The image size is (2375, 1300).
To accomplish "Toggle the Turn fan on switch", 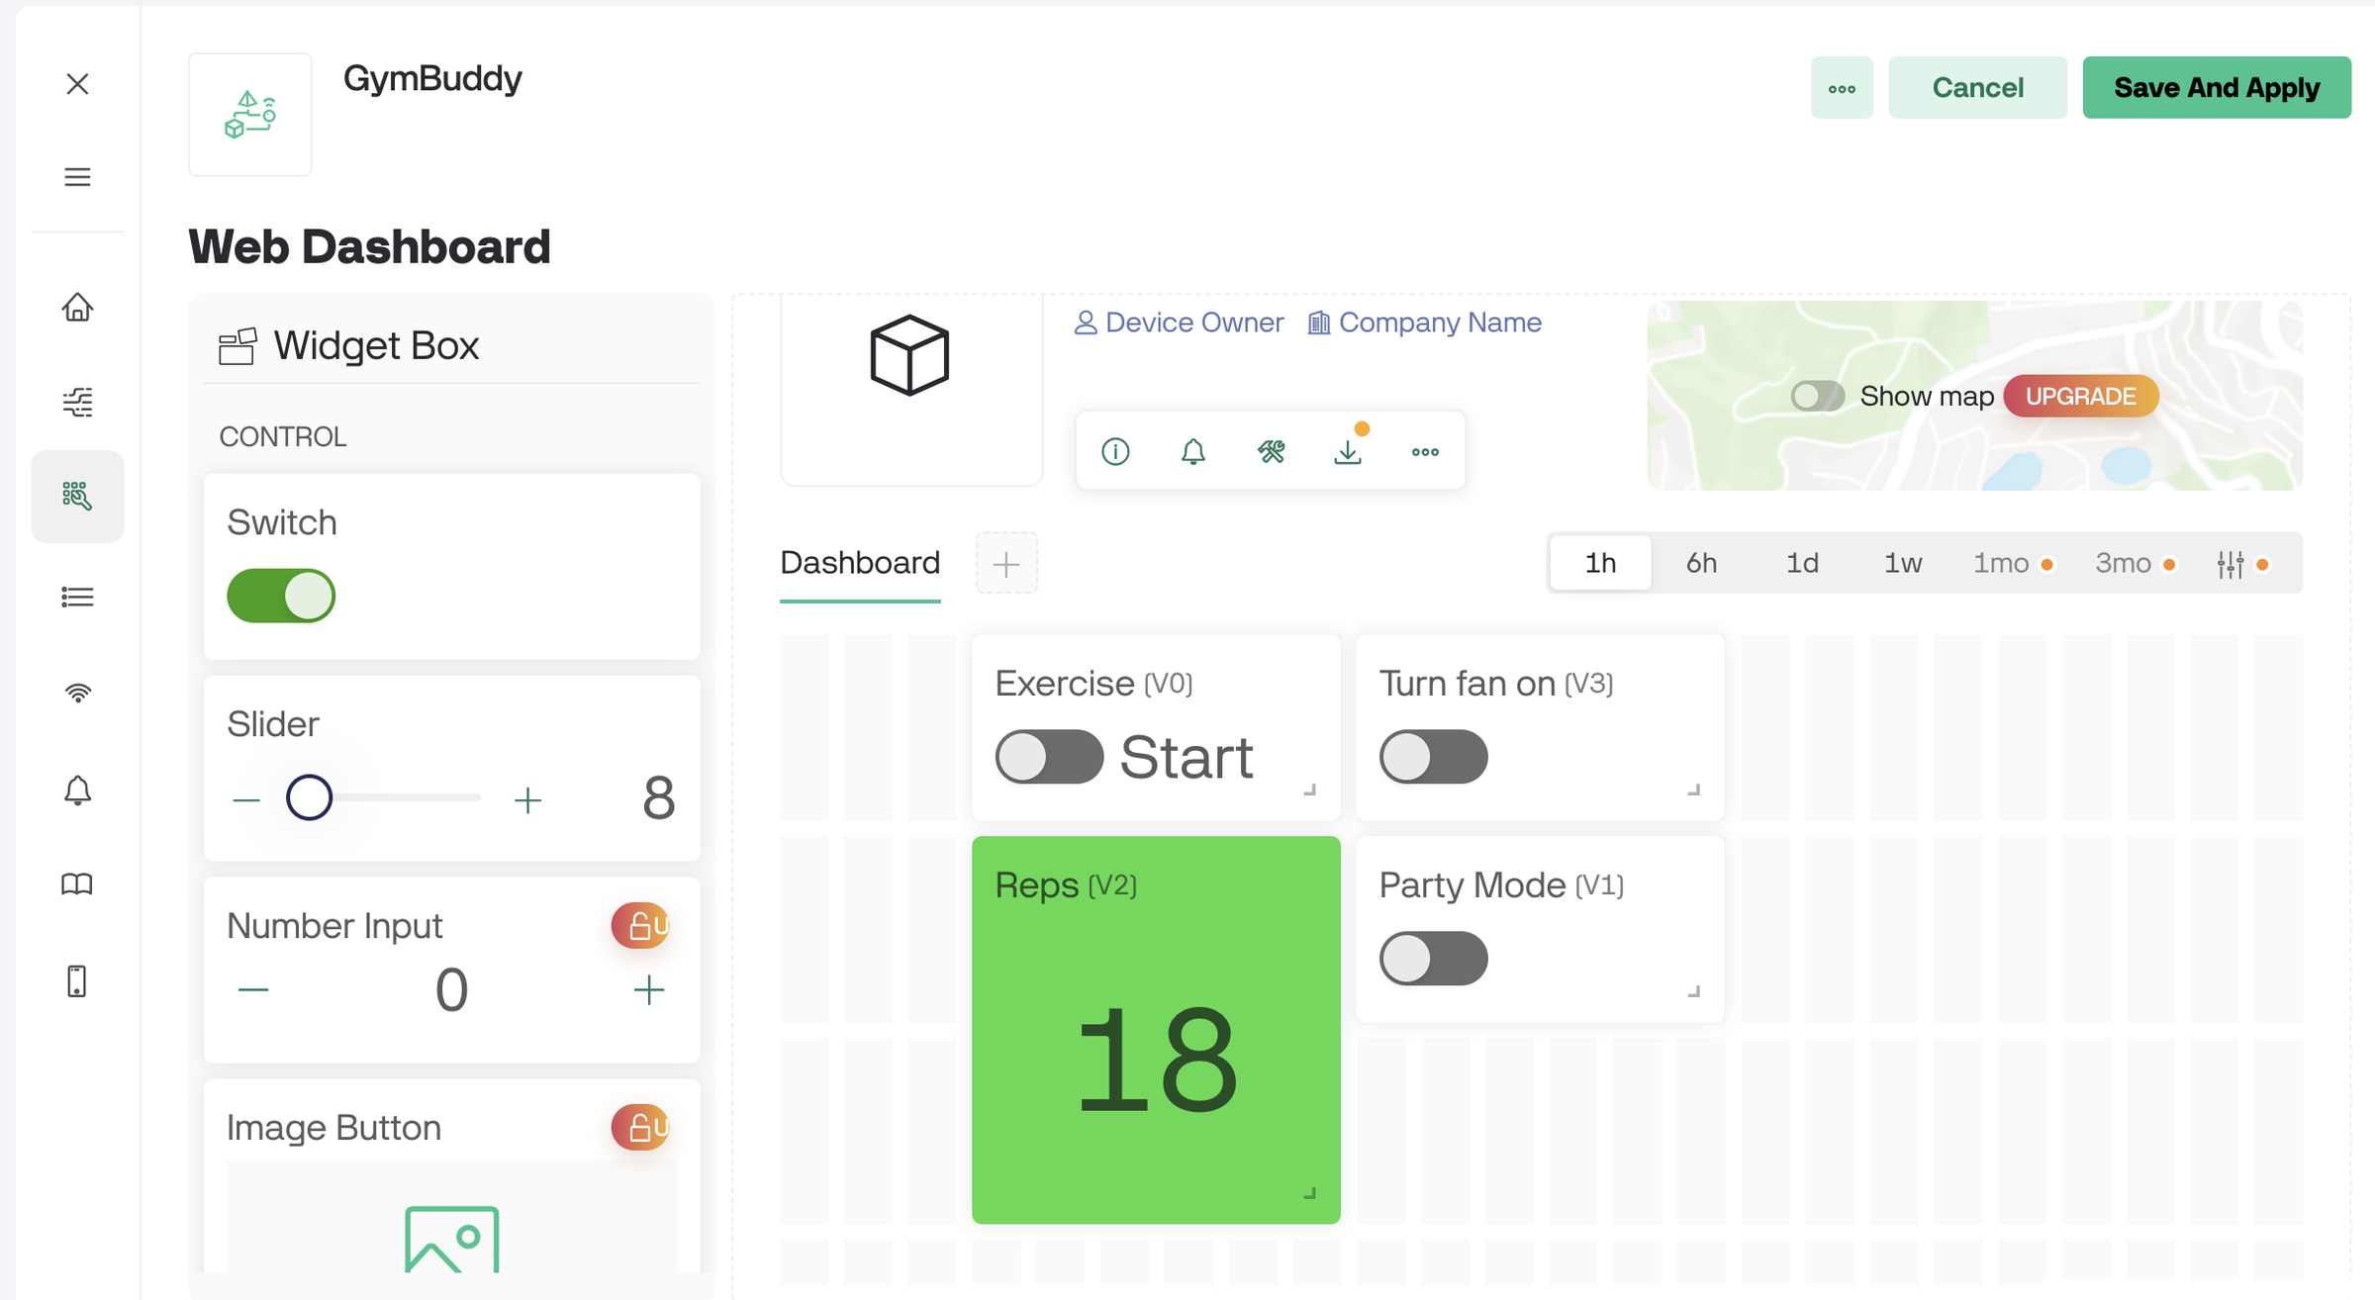I will 1433,757.
